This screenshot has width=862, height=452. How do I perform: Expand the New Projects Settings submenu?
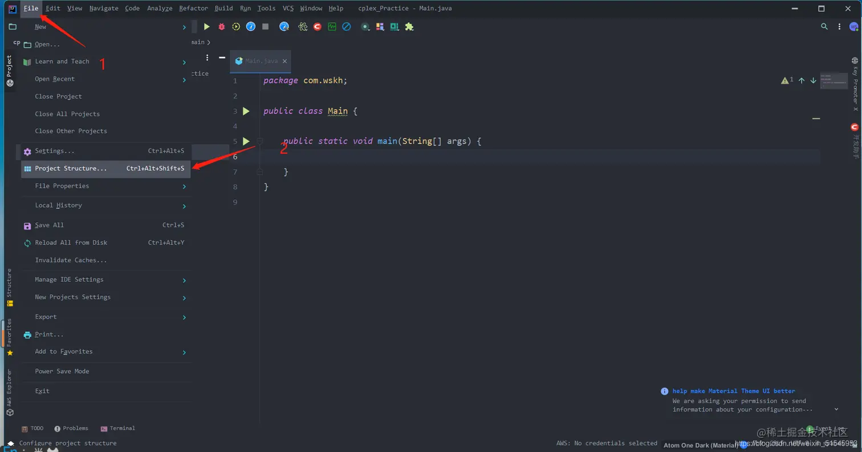106,297
